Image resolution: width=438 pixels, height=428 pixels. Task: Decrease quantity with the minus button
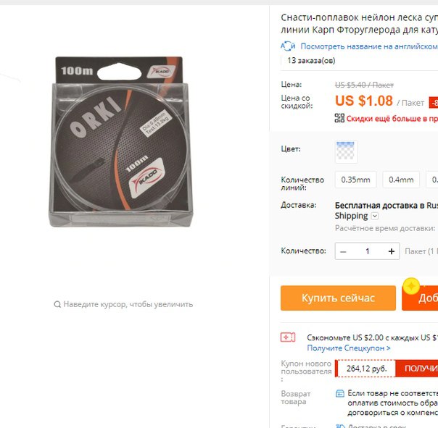(343, 251)
